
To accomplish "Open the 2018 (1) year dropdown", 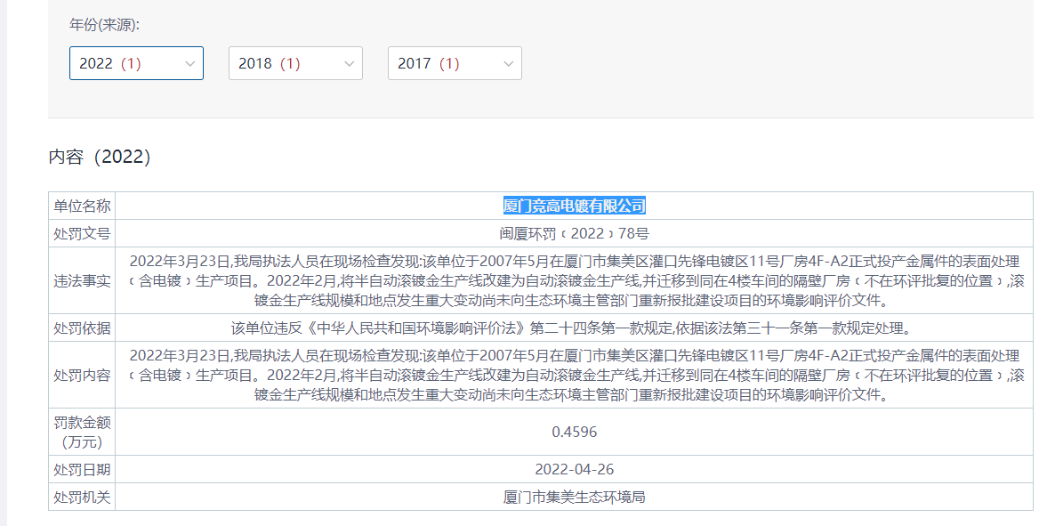I will (295, 63).
